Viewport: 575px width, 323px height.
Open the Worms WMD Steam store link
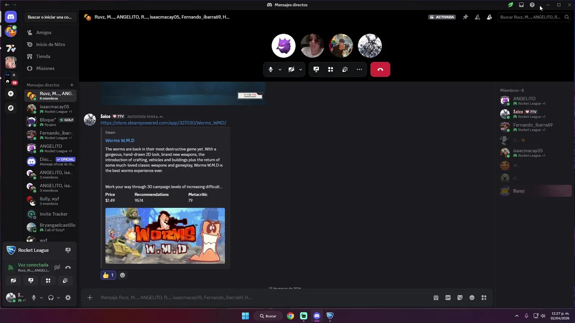tap(163, 123)
